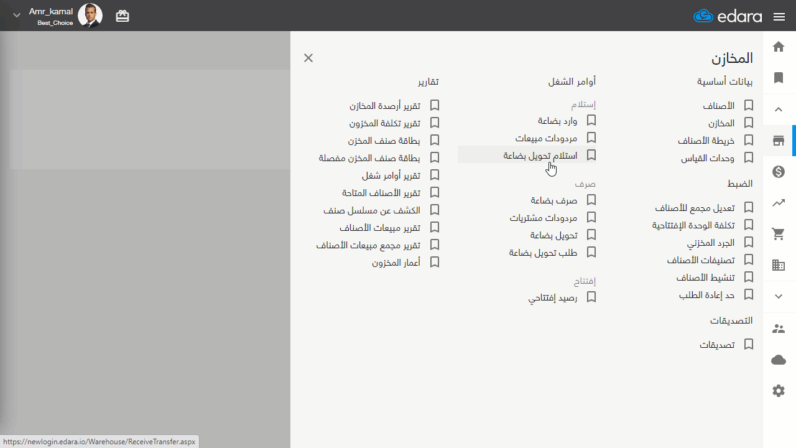
Task: Open the gift box icon in header
Action: (123, 16)
